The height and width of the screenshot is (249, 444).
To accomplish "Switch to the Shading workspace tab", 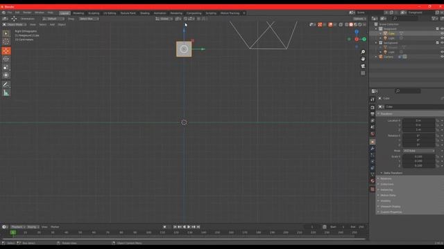I will [x=145, y=13].
